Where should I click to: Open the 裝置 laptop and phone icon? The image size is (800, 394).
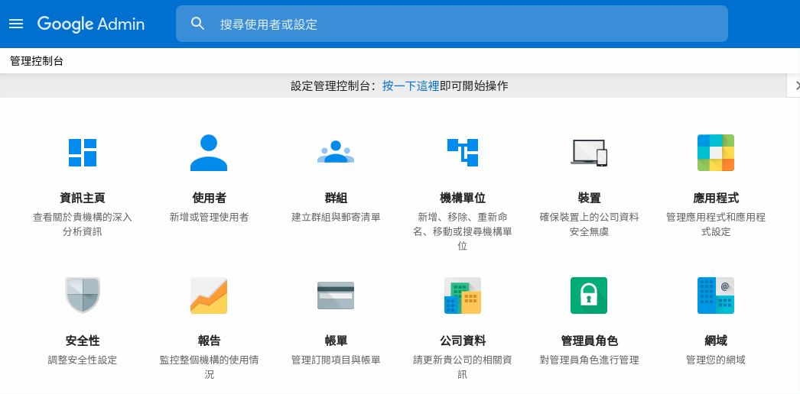[x=589, y=153]
